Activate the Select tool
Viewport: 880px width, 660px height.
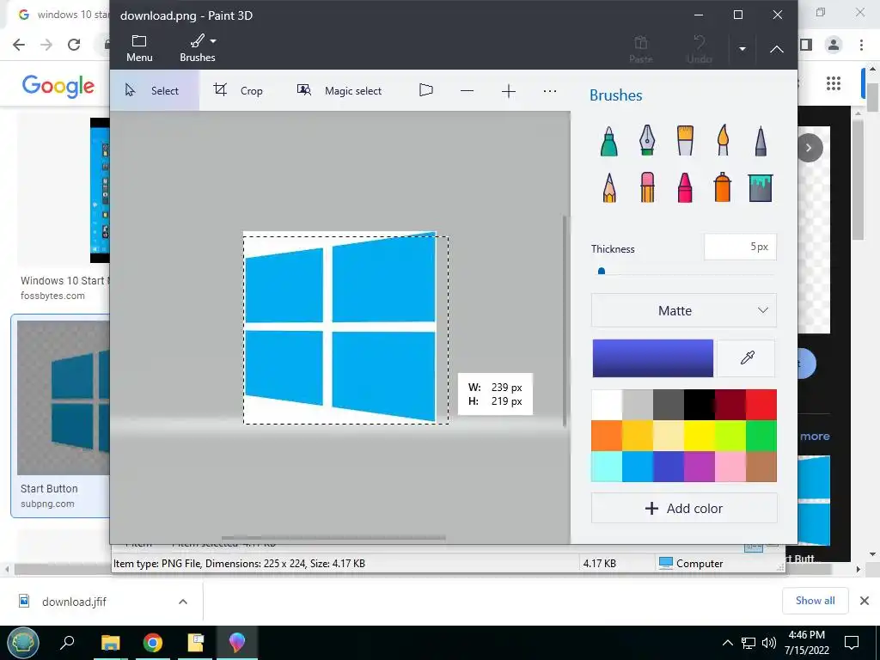click(154, 90)
